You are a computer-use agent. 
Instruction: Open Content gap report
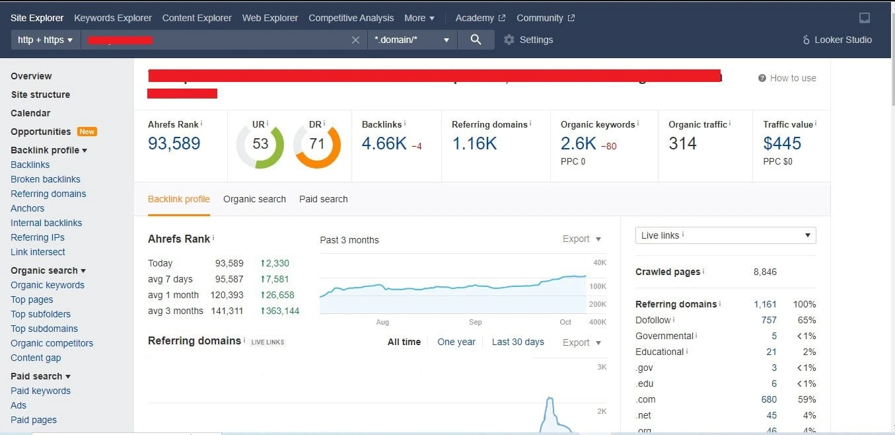pyautogui.click(x=36, y=358)
